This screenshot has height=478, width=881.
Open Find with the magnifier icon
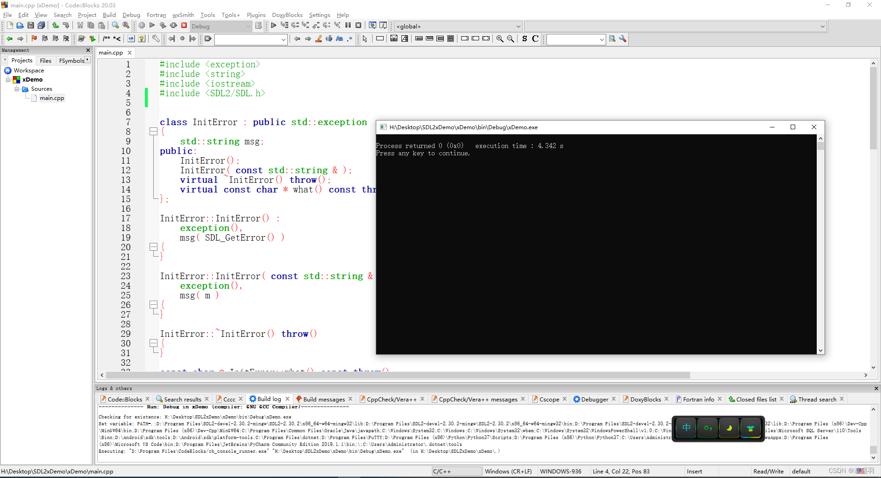pos(115,26)
